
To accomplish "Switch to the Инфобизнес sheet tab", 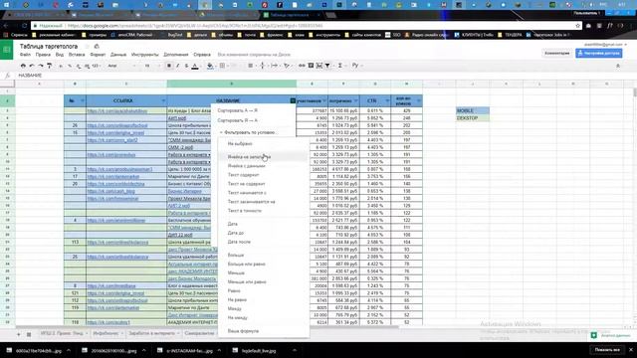I will point(107,333).
